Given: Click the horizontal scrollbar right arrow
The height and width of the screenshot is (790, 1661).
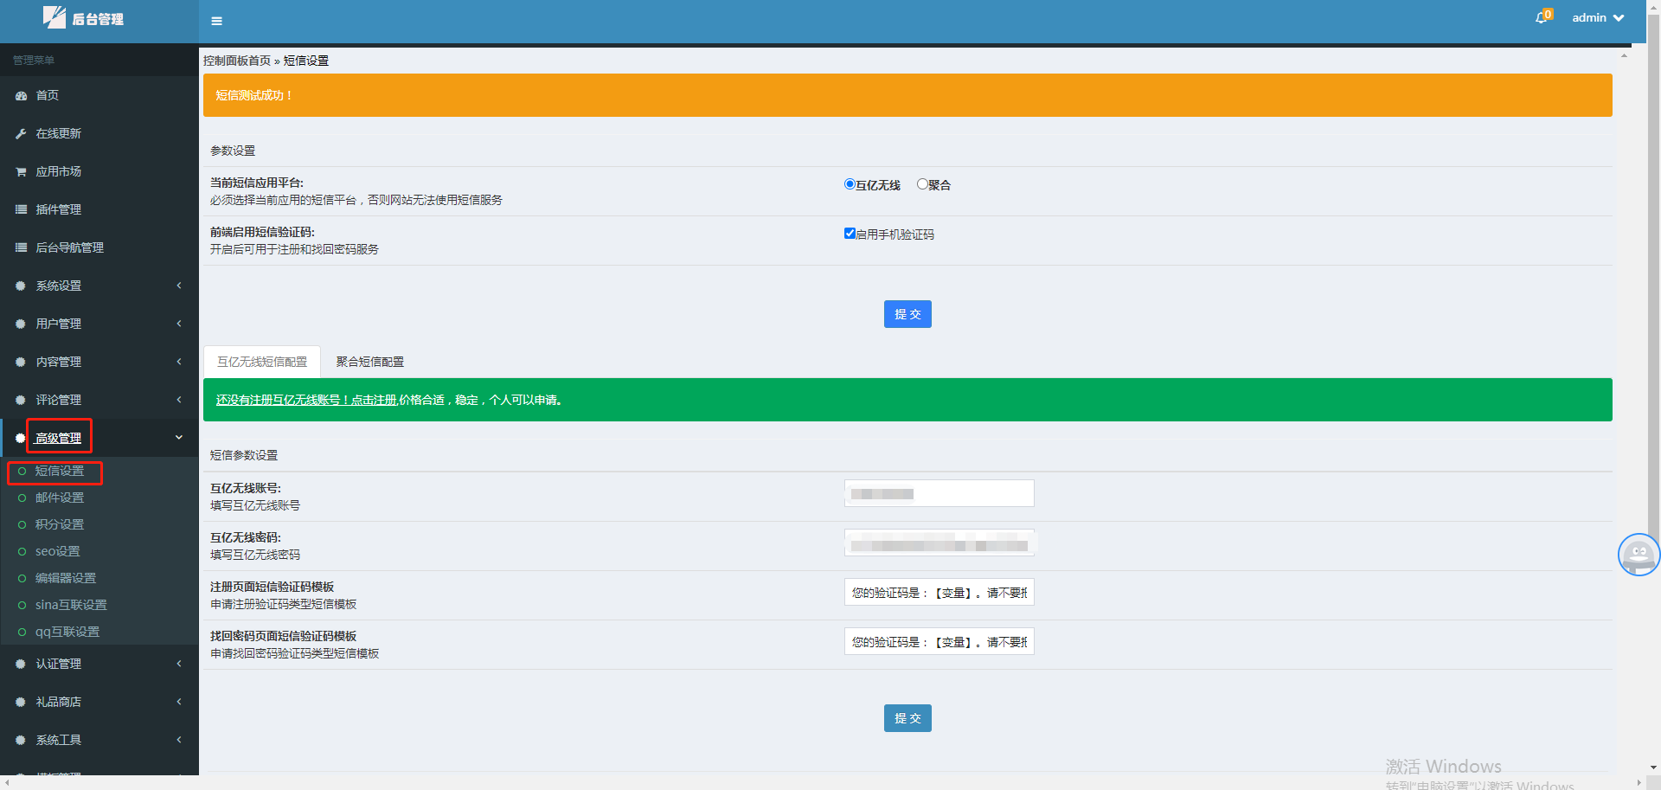Looking at the screenshot, I should (1638, 783).
